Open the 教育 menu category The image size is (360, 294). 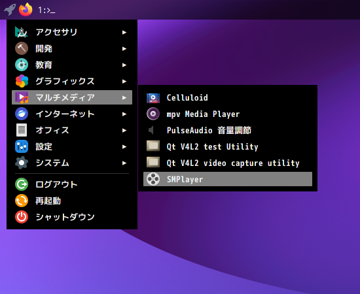coord(72,65)
